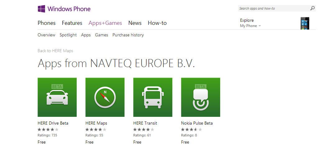Screen dimensions: 327x165
Task: Click the Ratings: 55 text
Action: [x=94, y=135]
